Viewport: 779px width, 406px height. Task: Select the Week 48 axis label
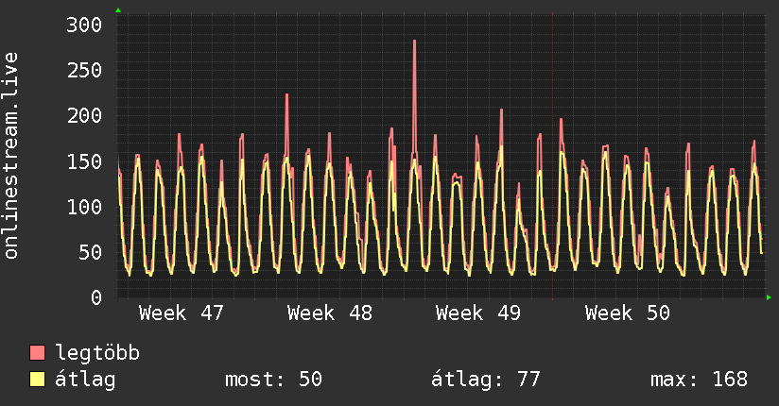(x=330, y=313)
